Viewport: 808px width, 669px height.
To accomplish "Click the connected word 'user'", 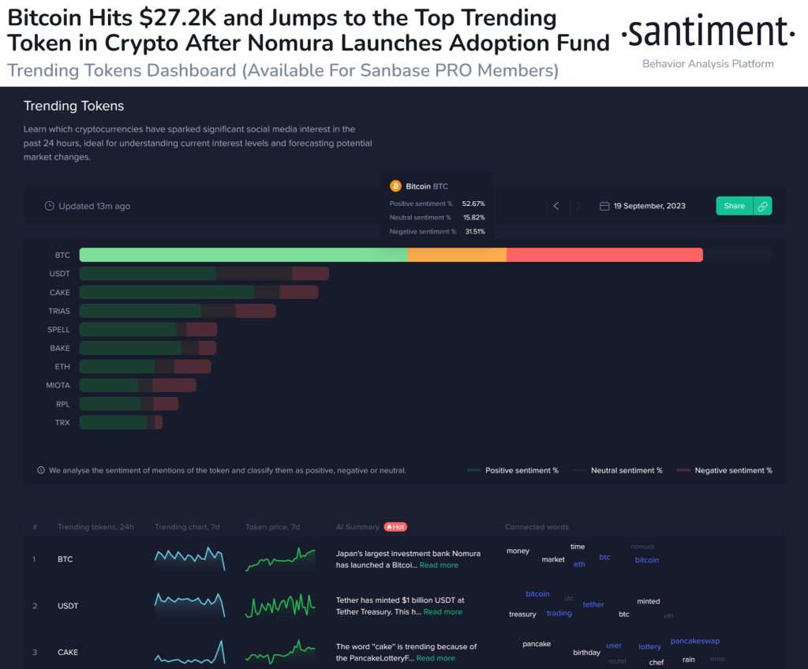I will 614,645.
